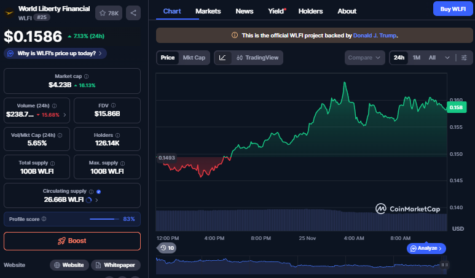Select the 1M time range
Image resolution: width=475 pixels, height=278 pixels.
417,58
